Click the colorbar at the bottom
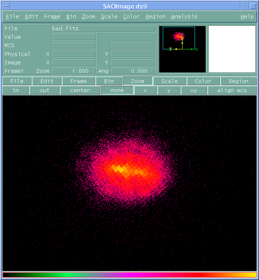 [x=129, y=275]
